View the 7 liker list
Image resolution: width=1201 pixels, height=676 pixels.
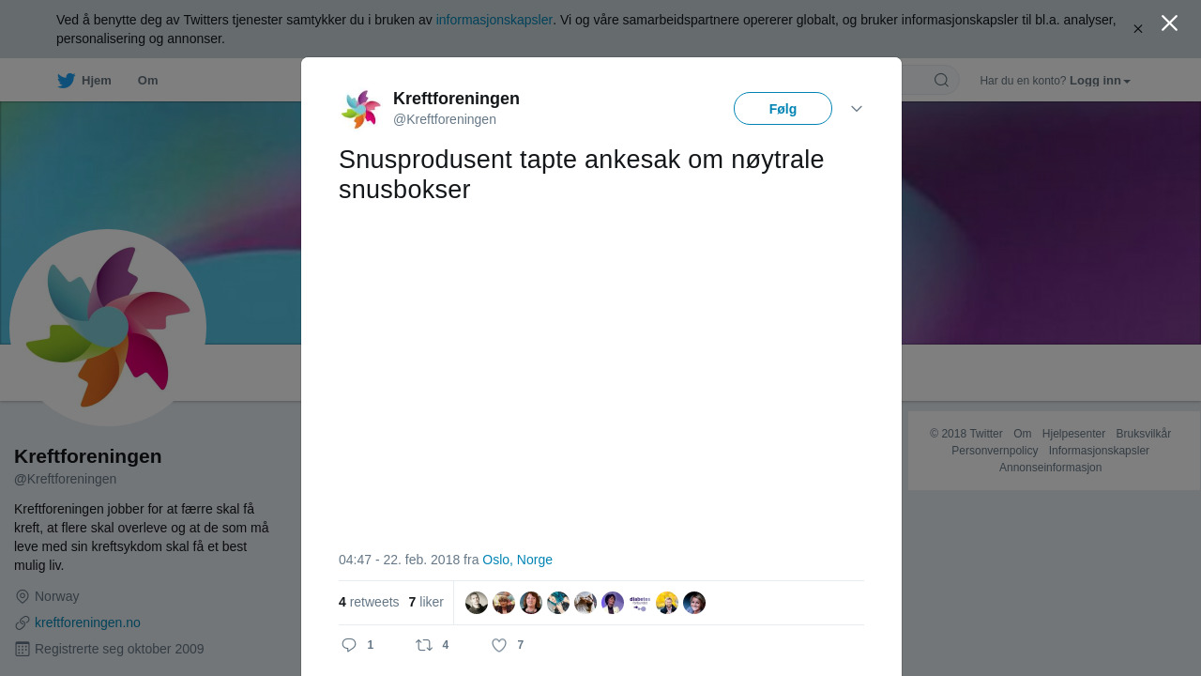[426, 602]
